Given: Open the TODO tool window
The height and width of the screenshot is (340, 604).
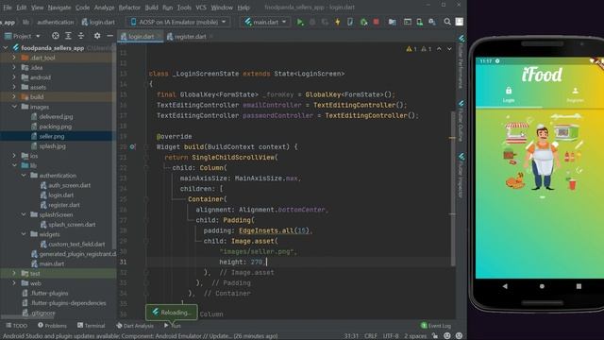Looking at the screenshot, I should (x=17, y=326).
